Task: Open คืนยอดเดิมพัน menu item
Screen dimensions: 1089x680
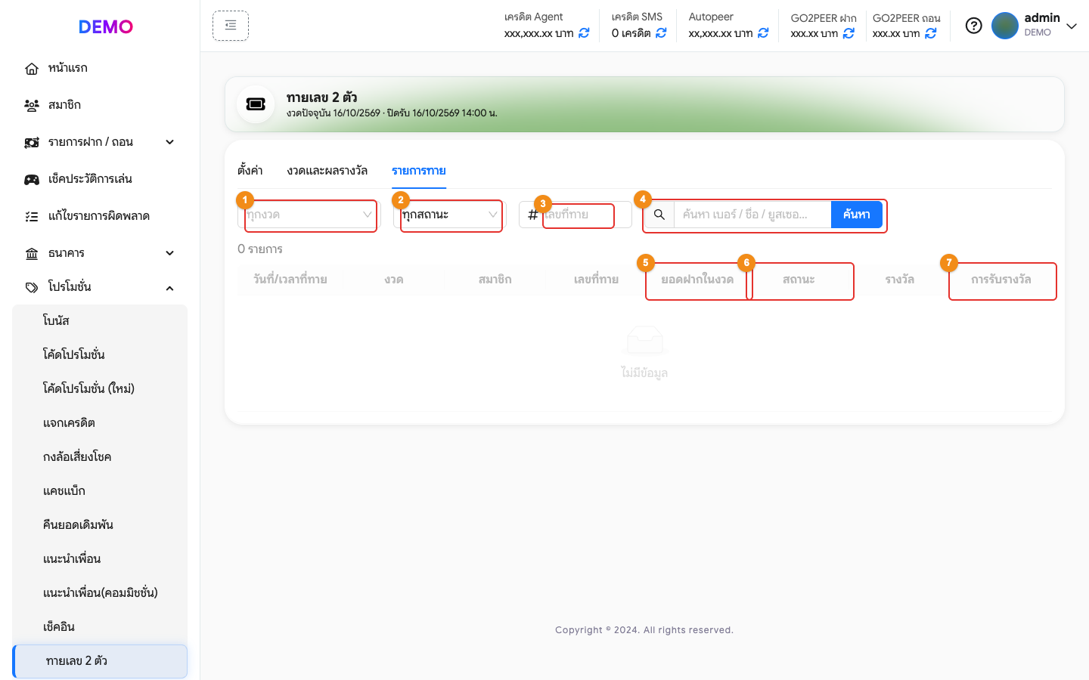Action: (x=100, y=524)
